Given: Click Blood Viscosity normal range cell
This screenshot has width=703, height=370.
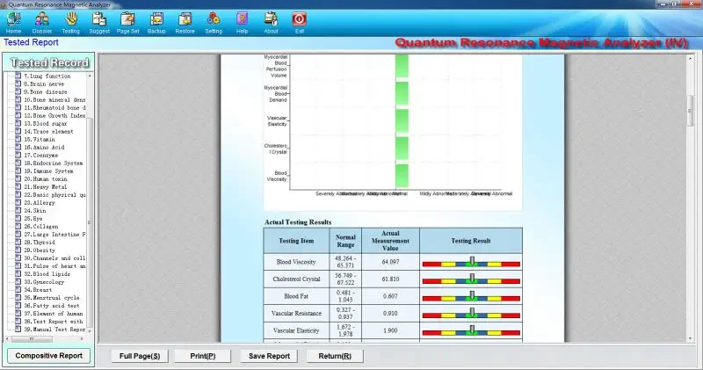Looking at the screenshot, I should (345, 262).
